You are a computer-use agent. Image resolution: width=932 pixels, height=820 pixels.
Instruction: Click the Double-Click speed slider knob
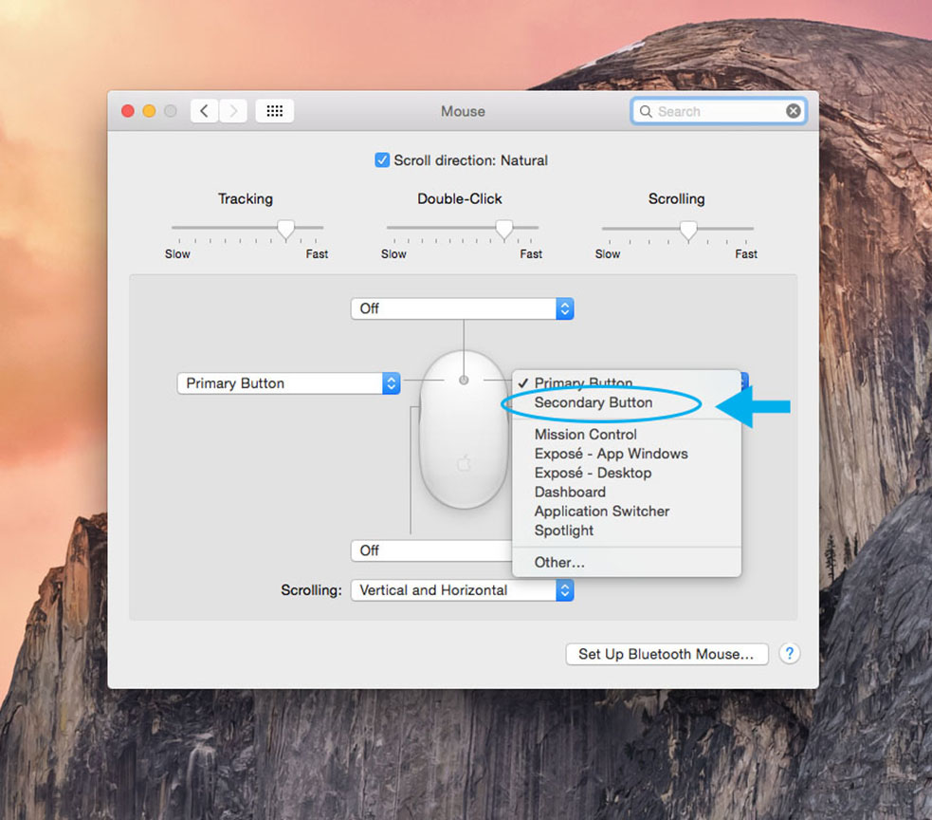pyautogui.click(x=504, y=229)
